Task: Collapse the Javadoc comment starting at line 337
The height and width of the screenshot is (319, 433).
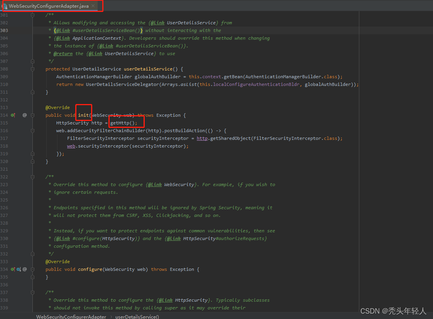Action: 32,292
